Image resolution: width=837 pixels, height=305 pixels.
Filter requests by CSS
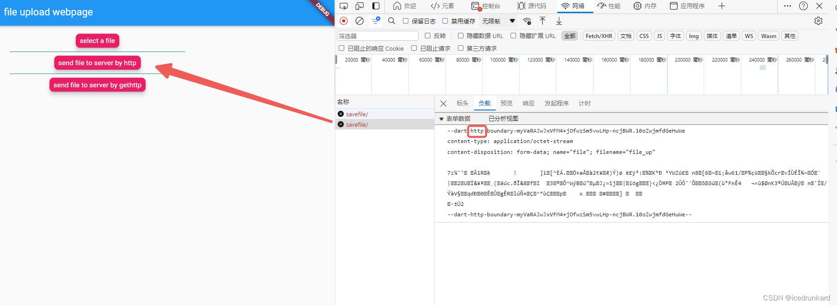644,36
